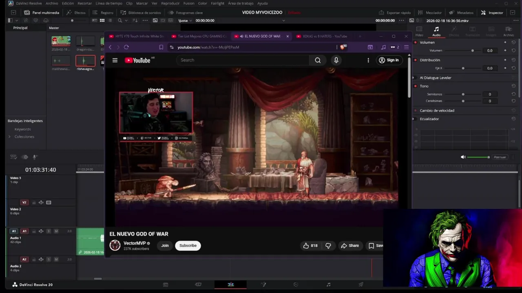Click the Exportar rápido button
Viewport: 522px width, 293px height.
(x=394, y=13)
